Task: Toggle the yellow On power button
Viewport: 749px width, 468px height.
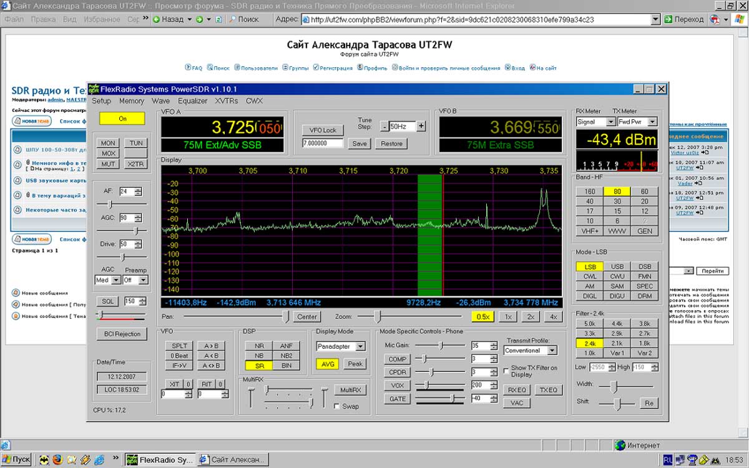Action: [x=122, y=118]
